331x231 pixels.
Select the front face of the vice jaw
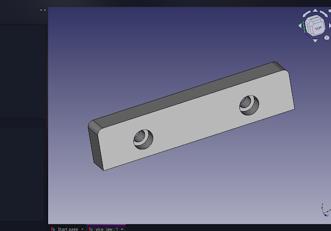197,120
